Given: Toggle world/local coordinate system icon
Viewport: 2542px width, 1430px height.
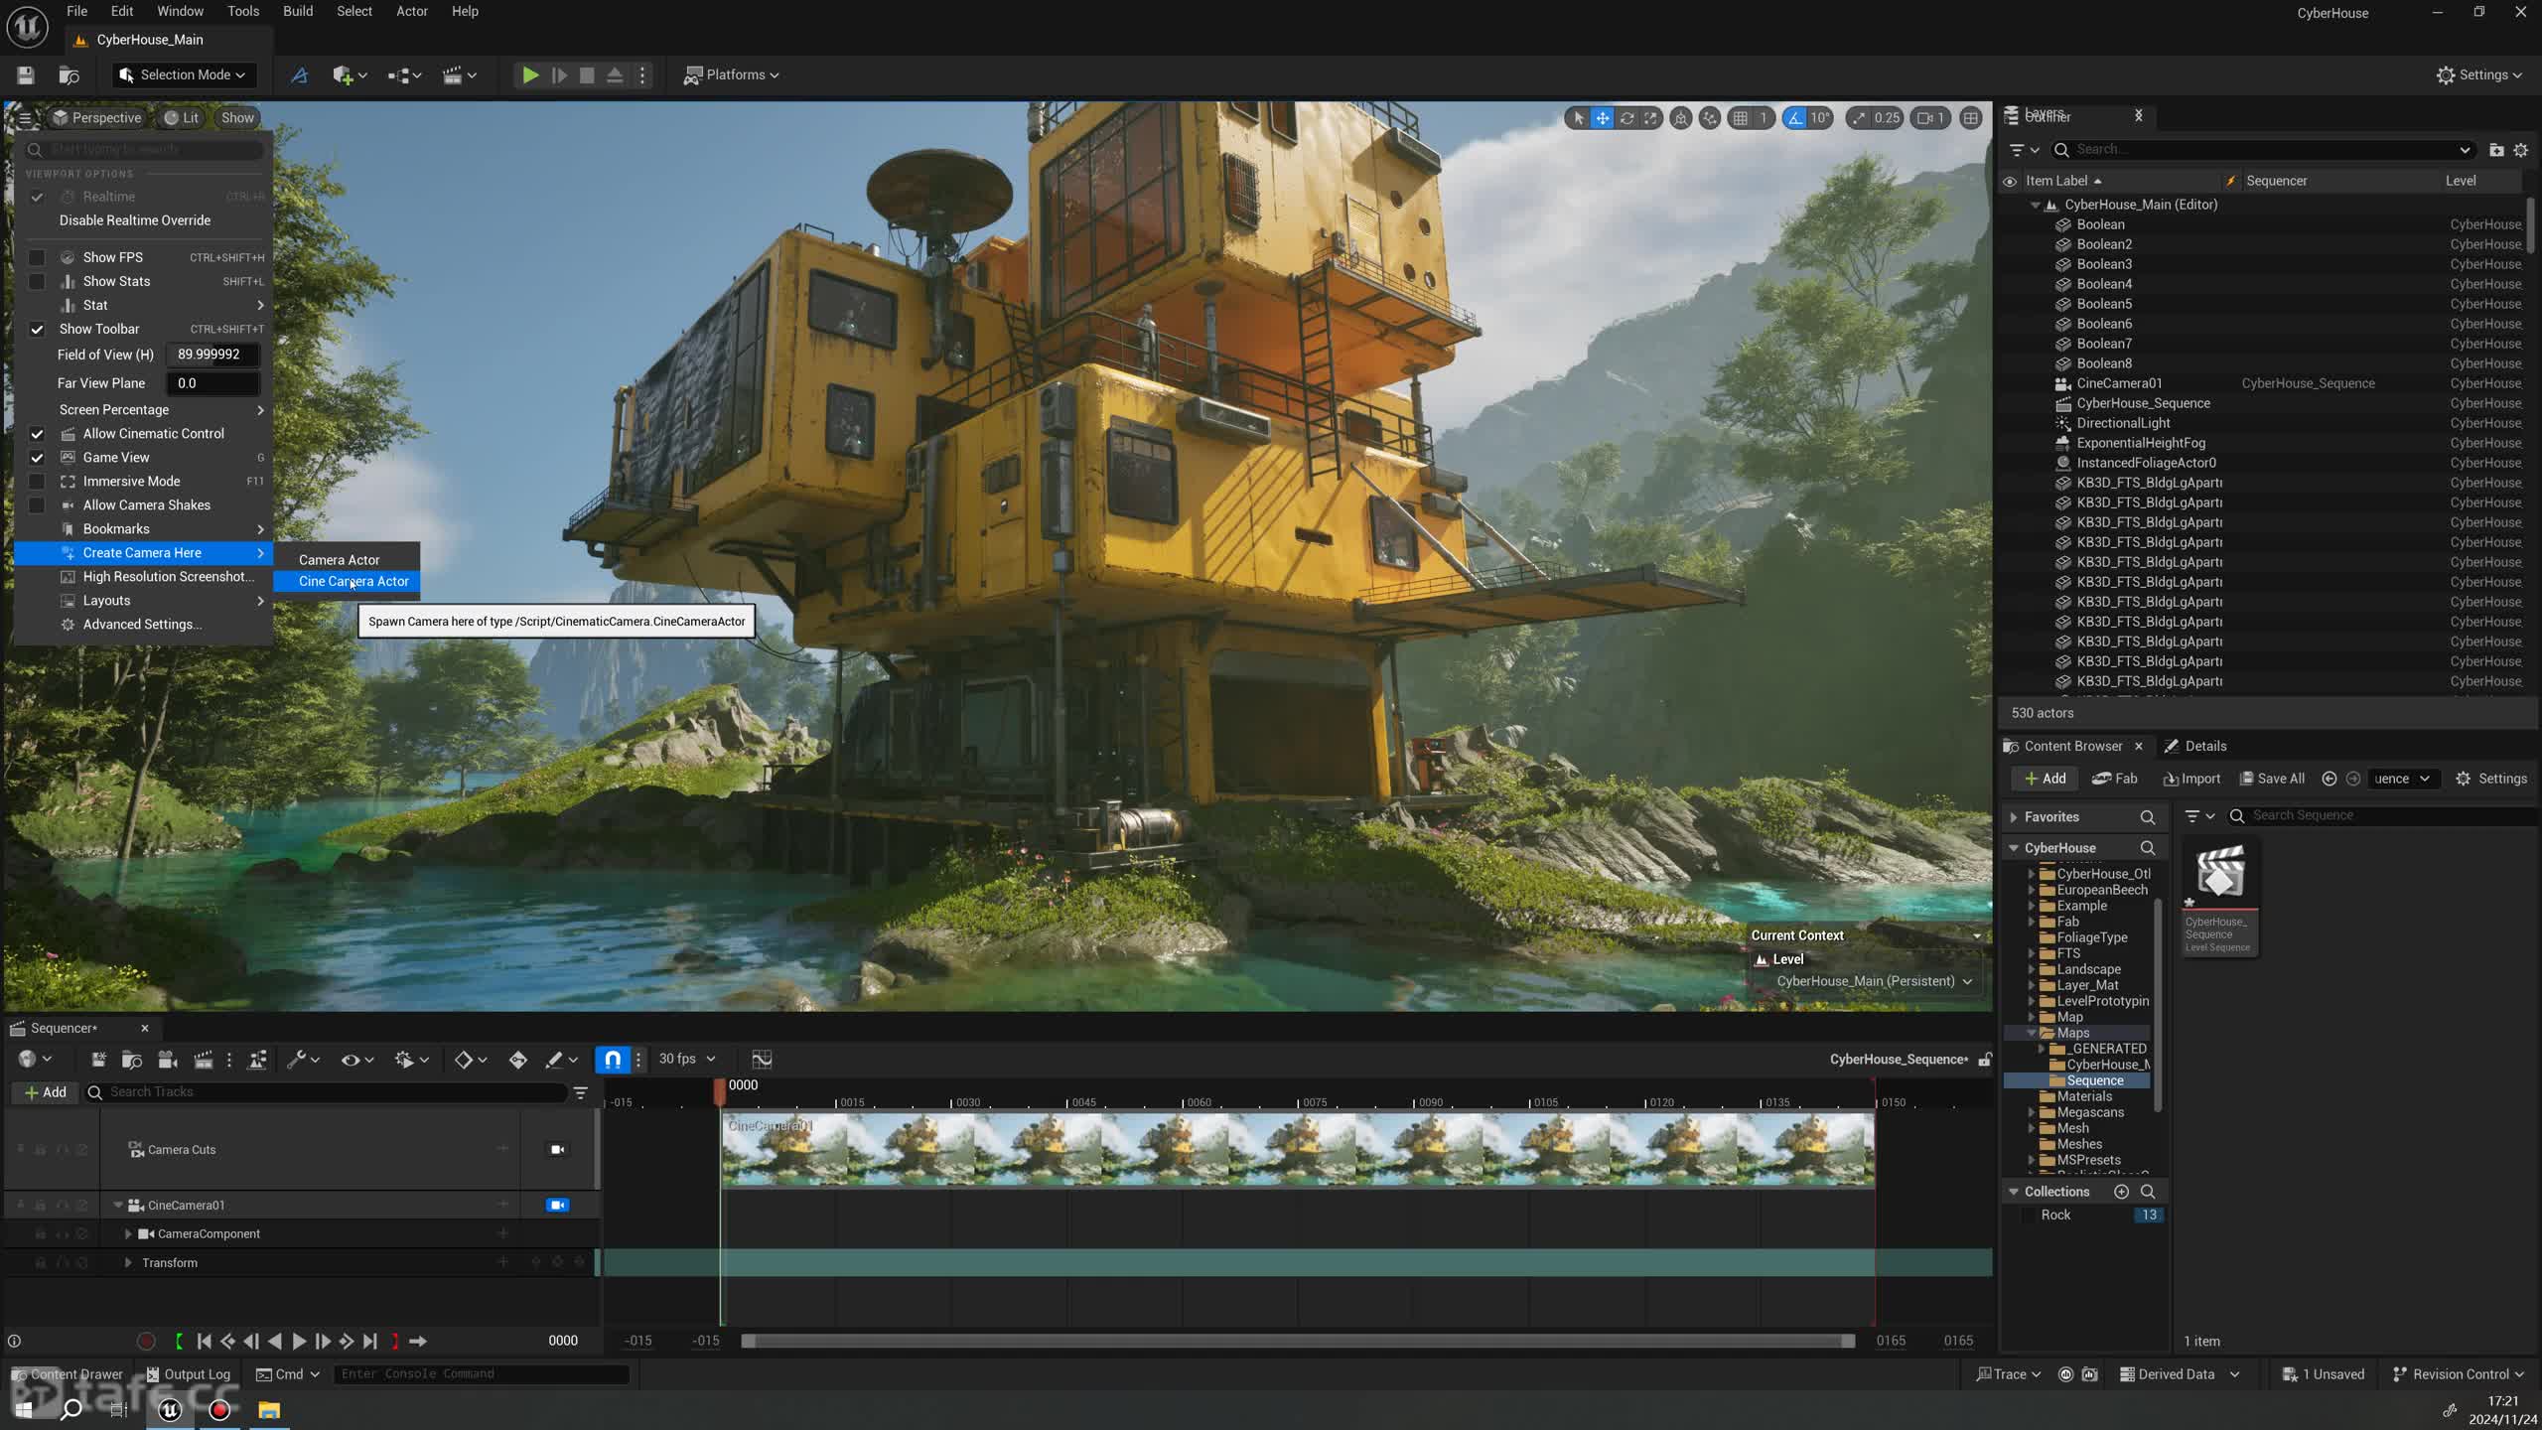Looking at the screenshot, I should pos(1681,118).
